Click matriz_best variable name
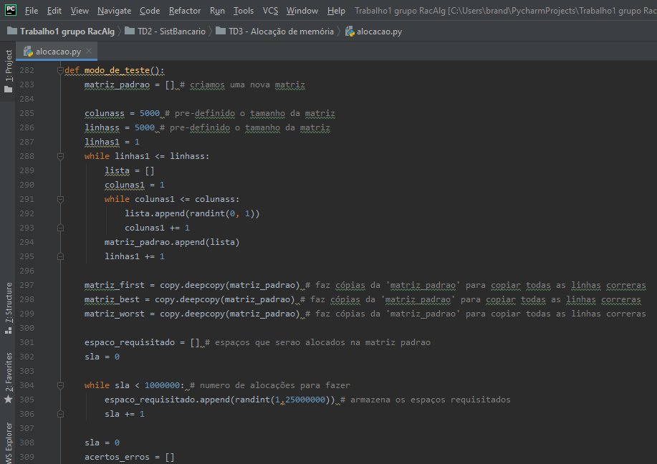This screenshot has height=464, width=657. (x=112, y=299)
